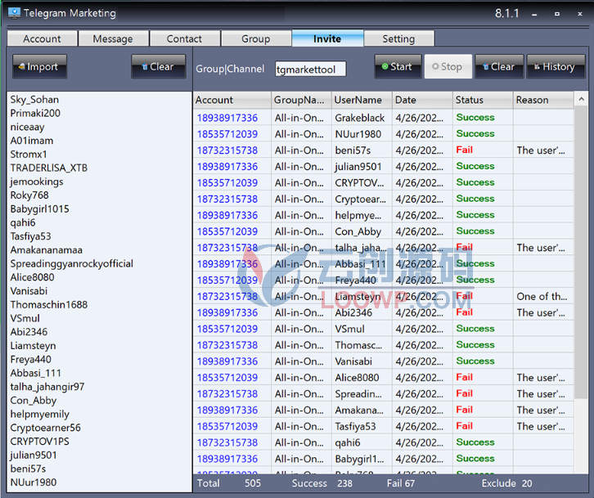Select the Invite tab
Image resolution: width=594 pixels, height=498 pixels.
[x=327, y=38]
